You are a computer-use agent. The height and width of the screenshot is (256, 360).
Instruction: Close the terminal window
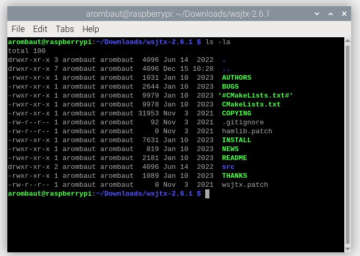click(x=345, y=14)
